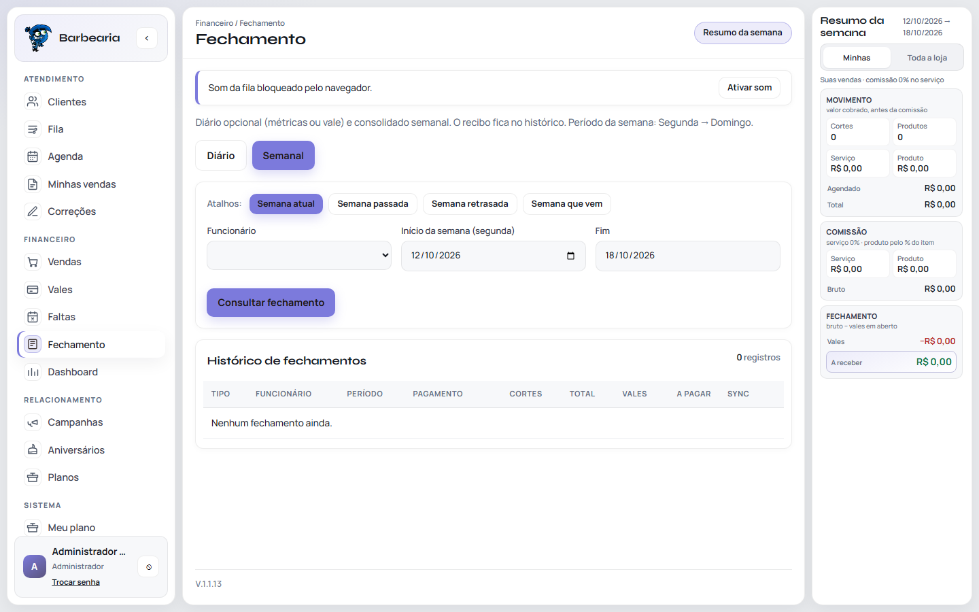Collapse the sidebar with the chevron
The image size is (979, 612).
(x=147, y=38)
